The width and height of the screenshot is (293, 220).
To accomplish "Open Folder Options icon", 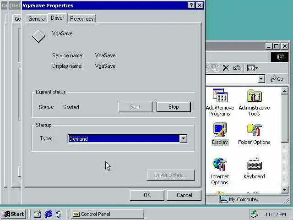I will (254, 133).
